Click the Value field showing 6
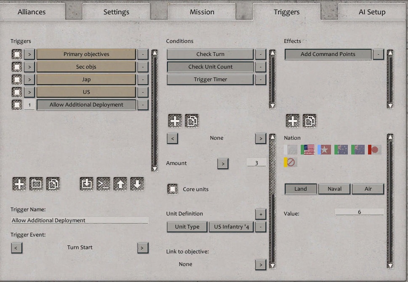This screenshot has width=408, height=282. [359, 212]
